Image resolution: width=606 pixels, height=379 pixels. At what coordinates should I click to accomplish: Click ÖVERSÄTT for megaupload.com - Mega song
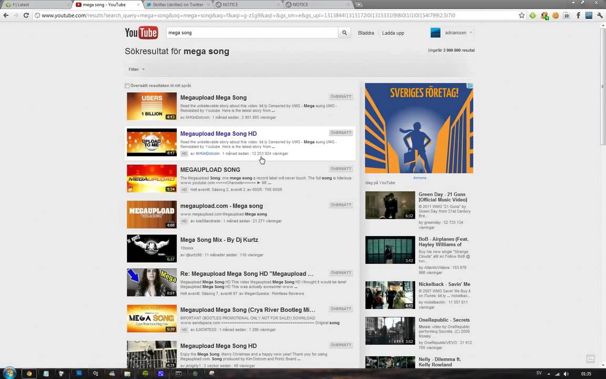341,205
